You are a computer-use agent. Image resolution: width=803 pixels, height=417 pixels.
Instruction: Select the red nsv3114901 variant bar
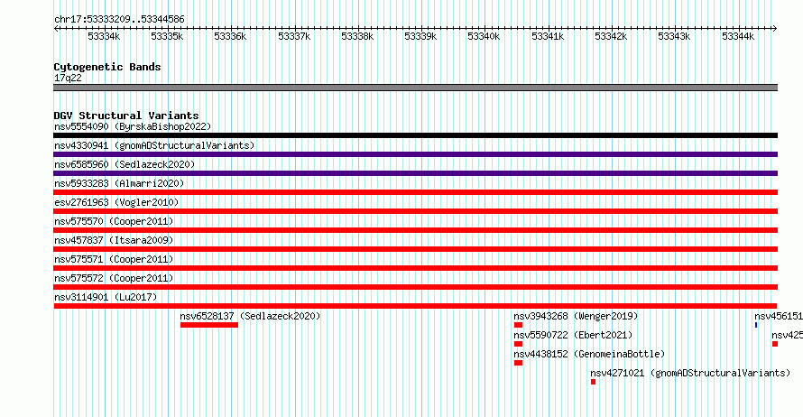click(x=415, y=306)
